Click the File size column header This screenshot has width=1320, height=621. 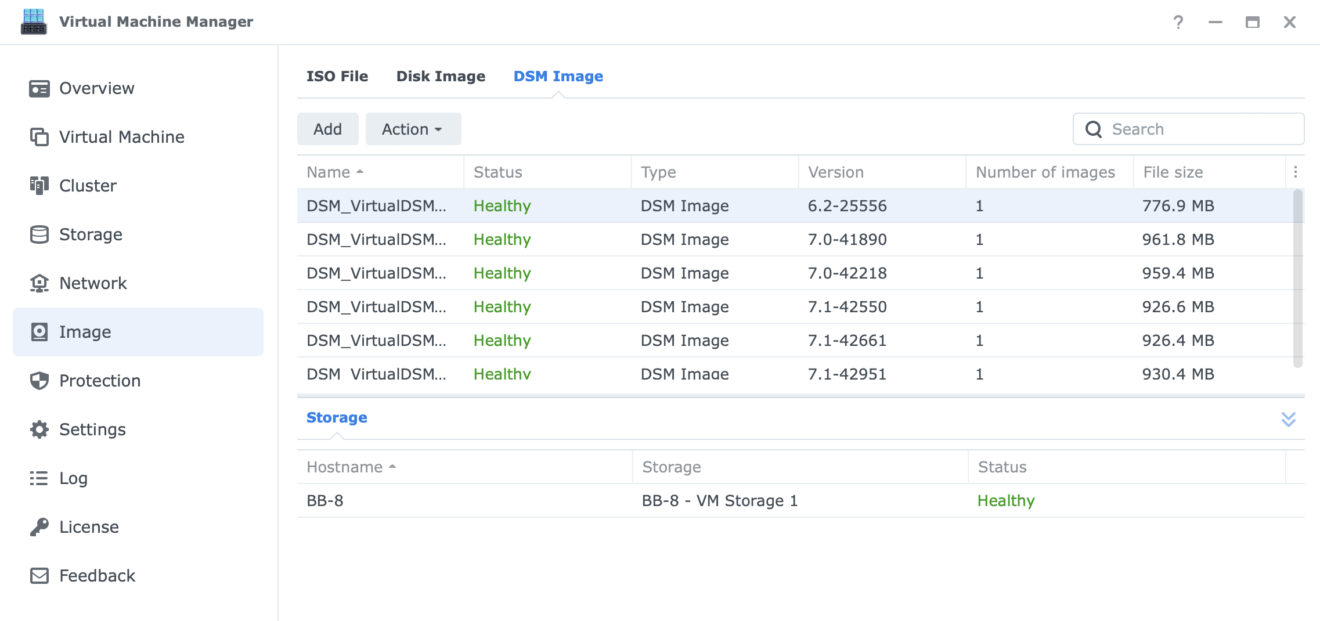point(1209,172)
